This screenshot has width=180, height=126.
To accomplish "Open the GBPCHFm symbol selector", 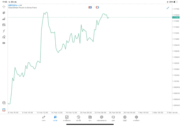I will 13,5.
